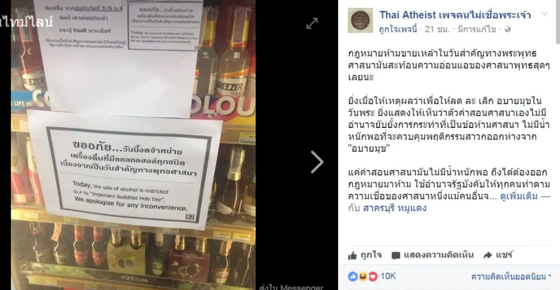Open Thai Atheist page name link
The height and width of the screenshot is (290, 560).
[455, 15]
